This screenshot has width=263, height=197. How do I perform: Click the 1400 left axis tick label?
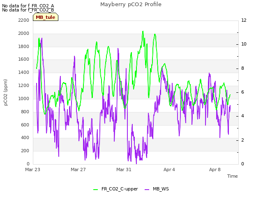click(24, 72)
